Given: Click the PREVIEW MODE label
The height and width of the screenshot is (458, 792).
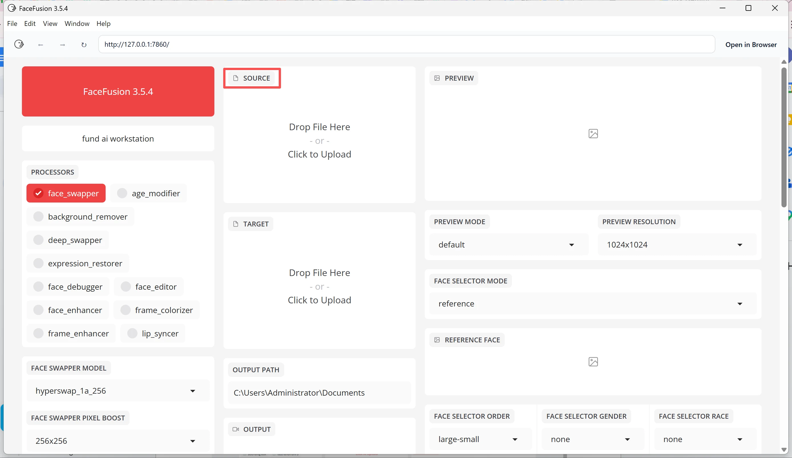Looking at the screenshot, I should pyautogui.click(x=459, y=222).
